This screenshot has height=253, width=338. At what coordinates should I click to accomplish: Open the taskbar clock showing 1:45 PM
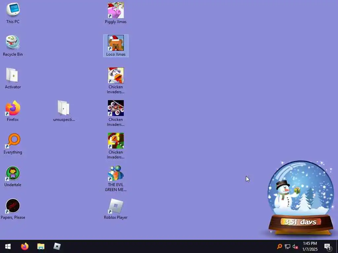coord(310,246)
